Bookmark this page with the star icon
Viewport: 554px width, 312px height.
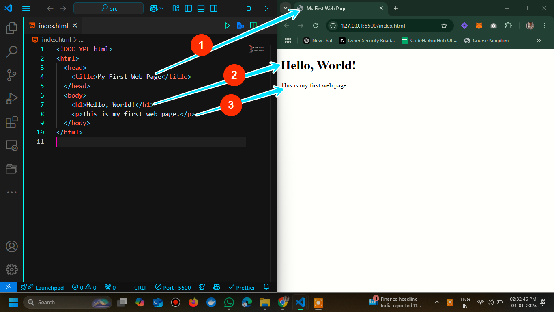[x=444, y=26]
